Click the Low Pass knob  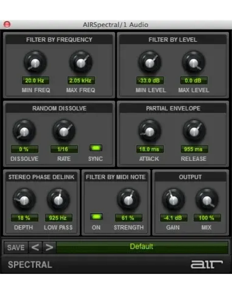59,200
